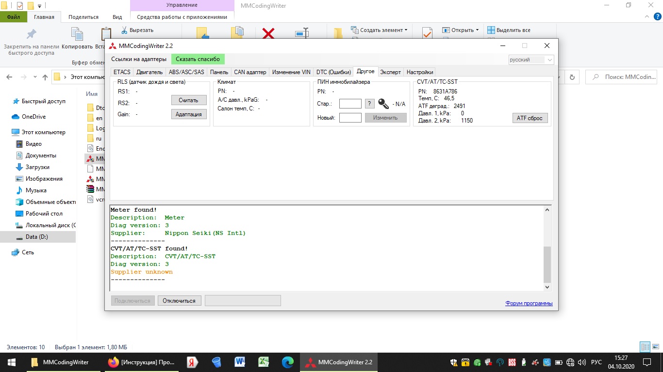
Task: Click the log panel scrollbar down arrow
Action: click(x=547, y=287)
